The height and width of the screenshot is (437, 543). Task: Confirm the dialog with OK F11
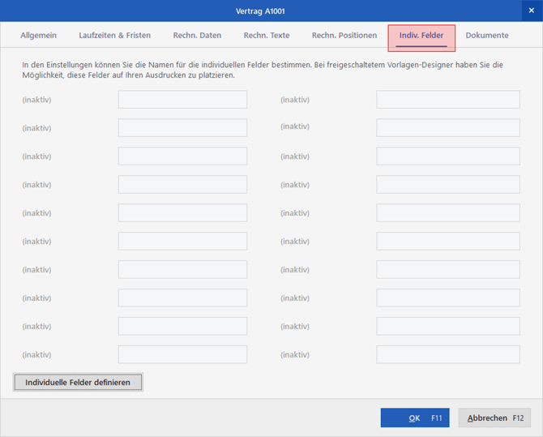(x=414, y=418)
